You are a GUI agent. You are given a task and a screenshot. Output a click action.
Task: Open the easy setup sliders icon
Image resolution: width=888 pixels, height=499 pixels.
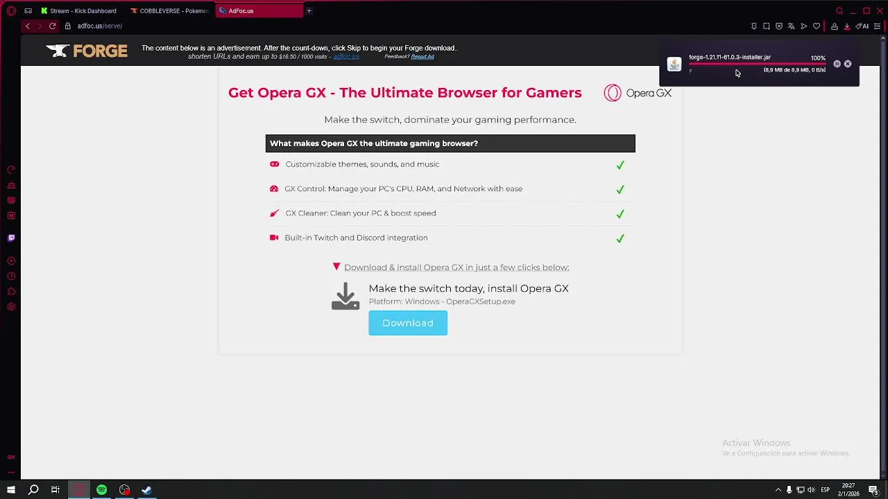(x=878, y=26)
